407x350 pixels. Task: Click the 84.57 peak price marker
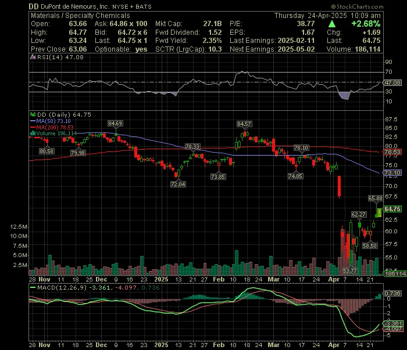[x=244, y=124]
